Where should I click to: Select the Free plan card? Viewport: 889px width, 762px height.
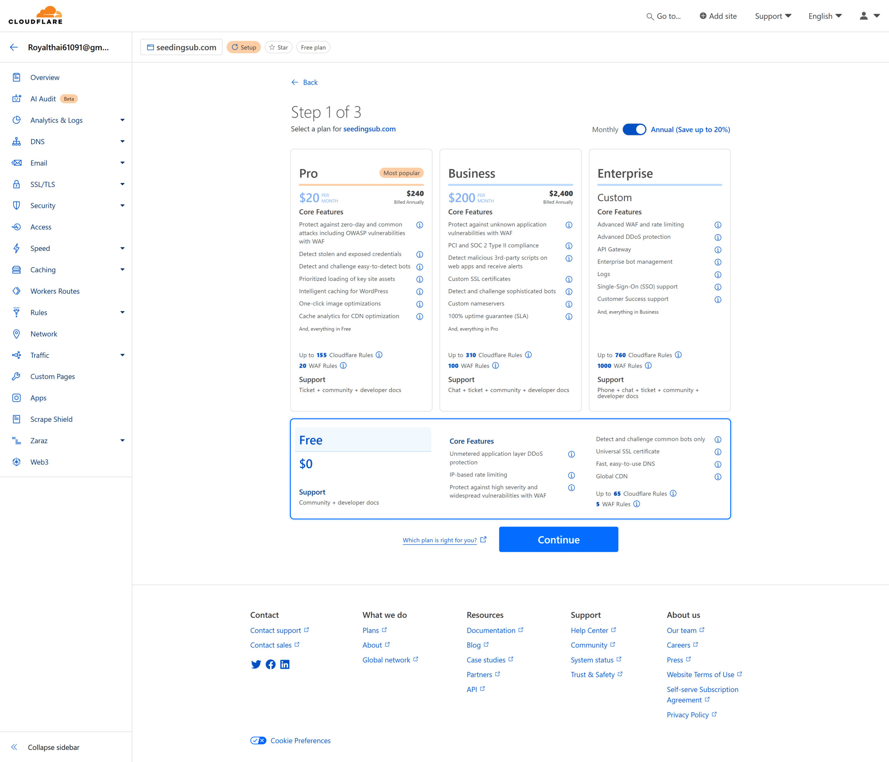(510, 469)
